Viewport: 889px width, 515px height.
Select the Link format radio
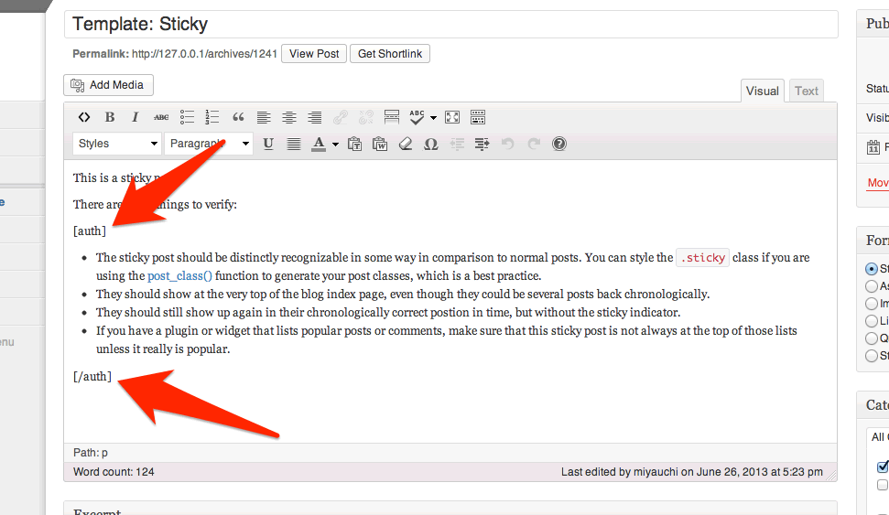click(x=872, y=321)
